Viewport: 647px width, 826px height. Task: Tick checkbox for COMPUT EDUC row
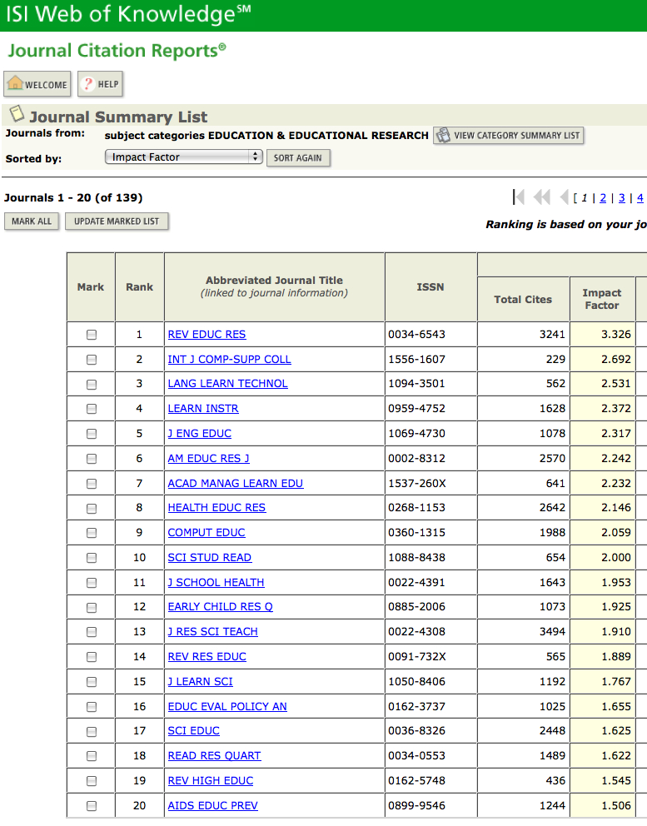tap(92, 533)
